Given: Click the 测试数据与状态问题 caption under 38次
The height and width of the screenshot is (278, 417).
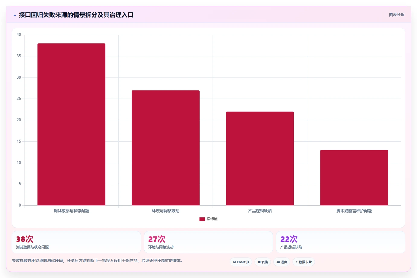Looking at the screenshot, I should click(x=32, y=247).
